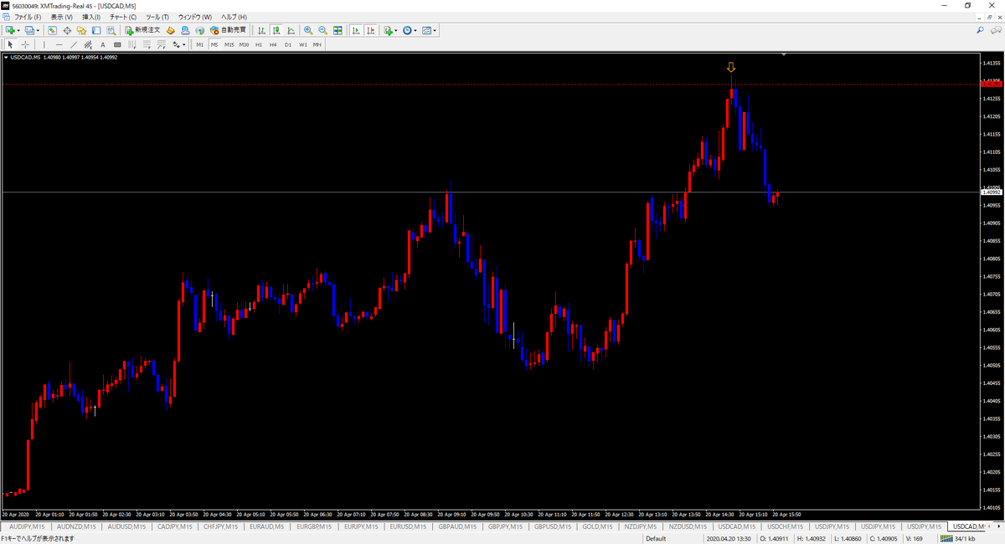Zoom out on the chart

click(322, 30)
